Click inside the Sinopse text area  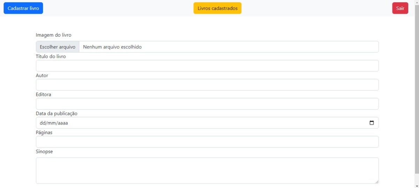(x=207, y=171)
